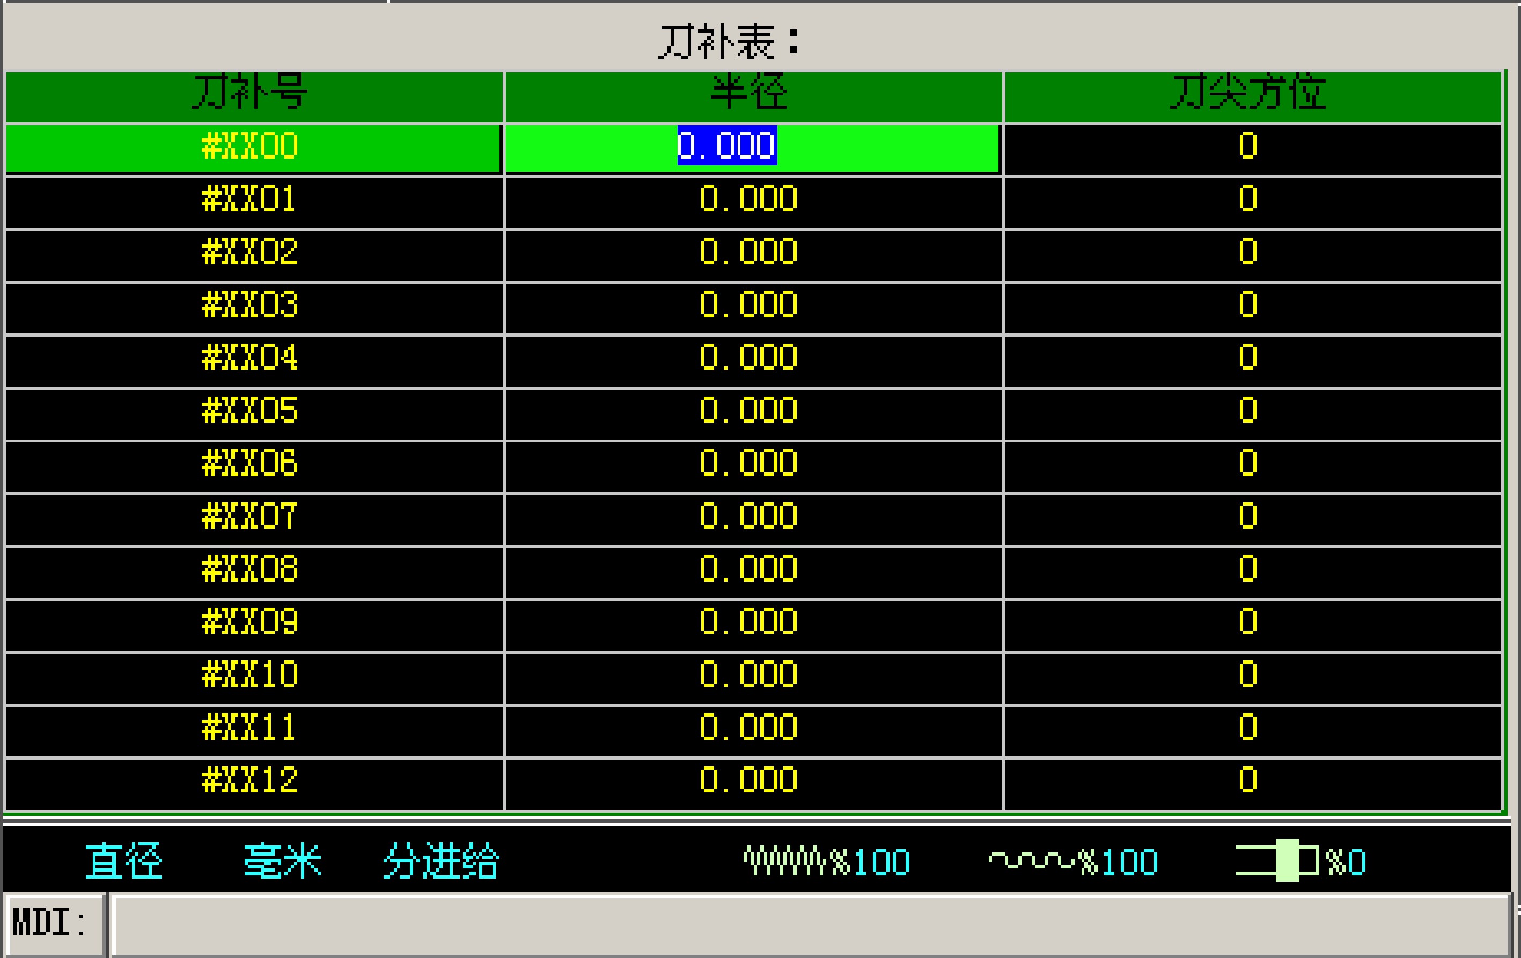
Task: Click radius value in row #XX01
Action: click(x=753, y=202)
